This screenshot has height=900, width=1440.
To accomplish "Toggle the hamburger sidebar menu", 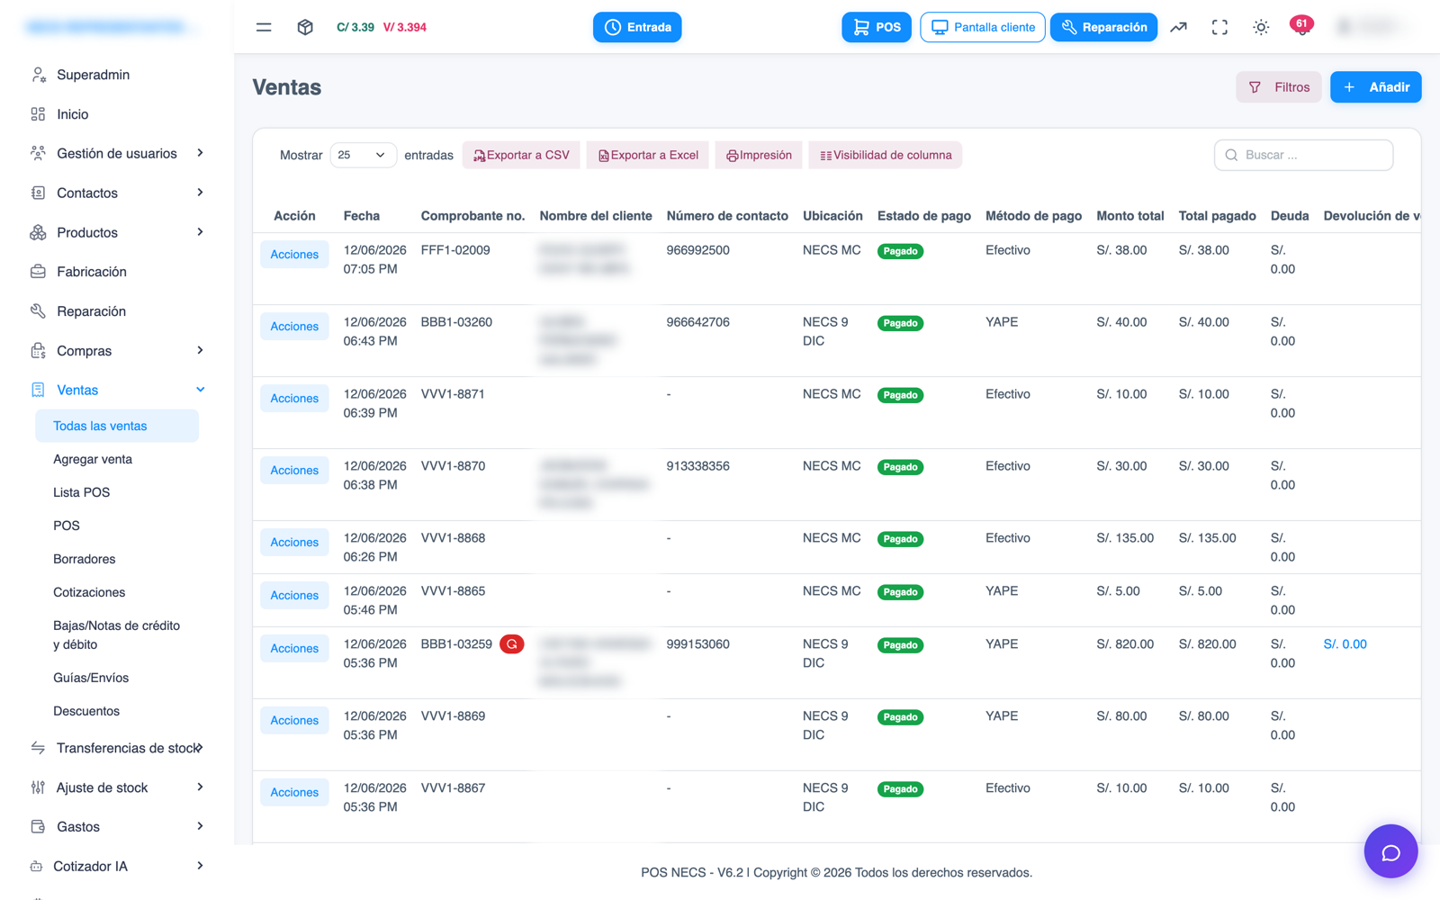I will tap(264, 27).
